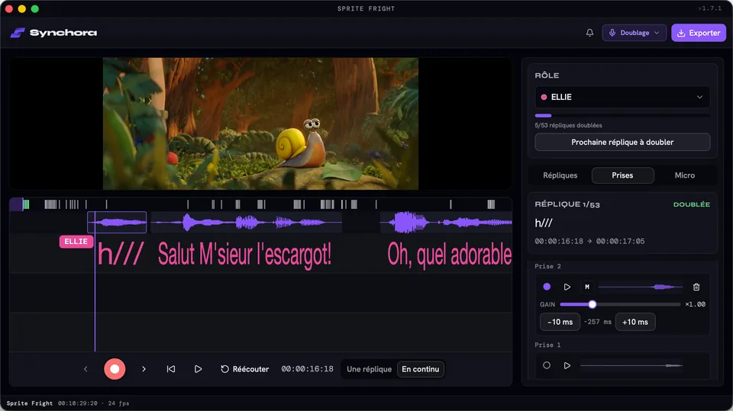Click the 24 fps status text
Screen dimensions: 733x411
(x=118, y=403)
